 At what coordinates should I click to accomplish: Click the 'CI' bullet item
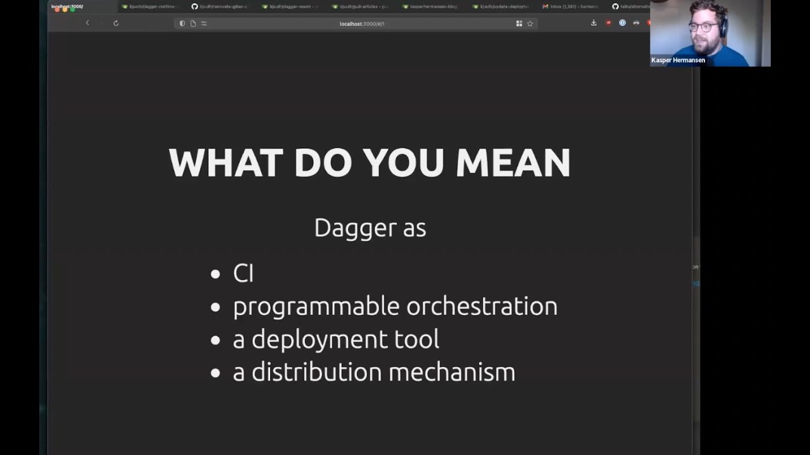(x=243, y=273)
